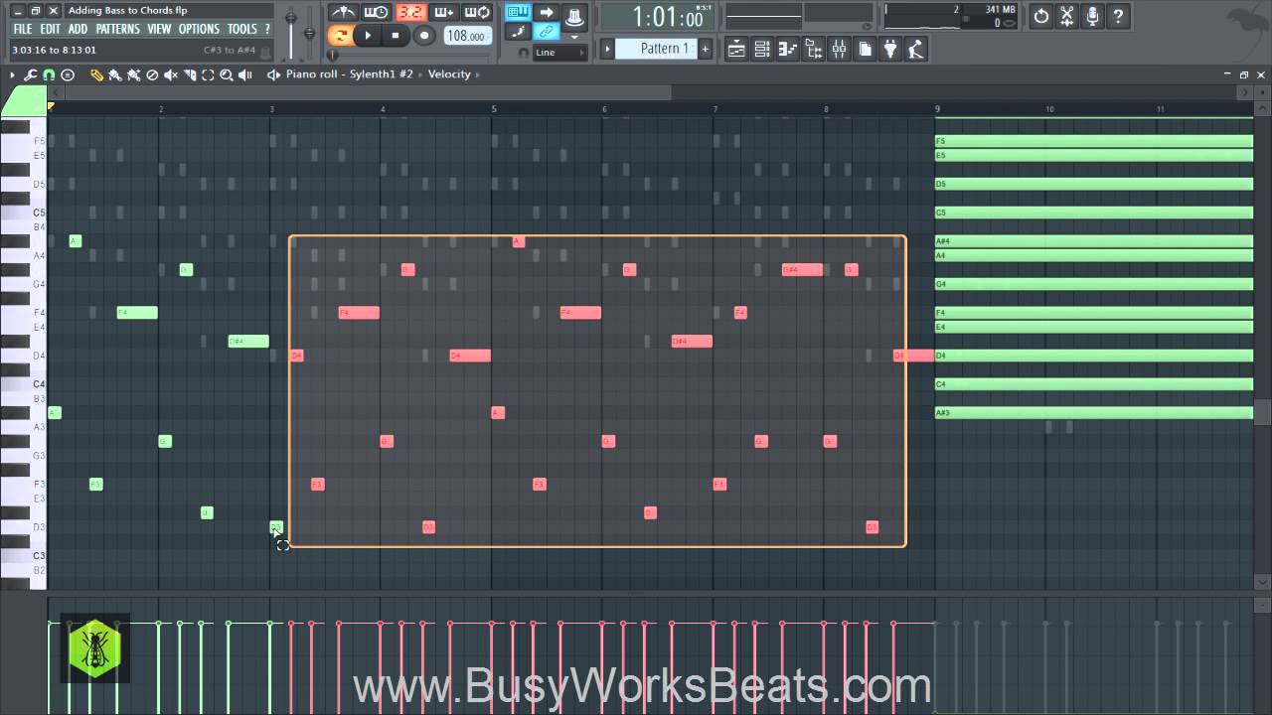The width and height of the screenshot is (1272, 715).
Task: Open the Playlist view
Action: [736, 50]
